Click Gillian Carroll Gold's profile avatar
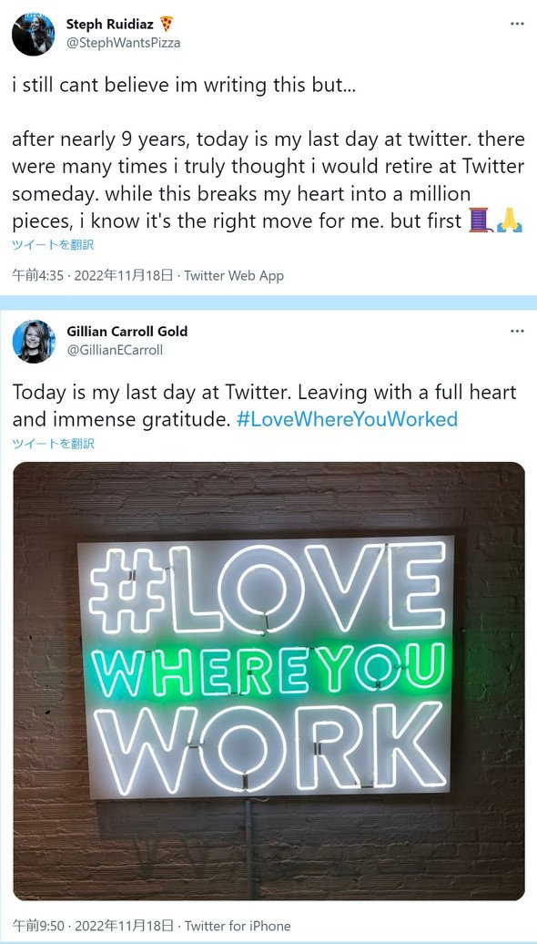 tap(34, 342)
